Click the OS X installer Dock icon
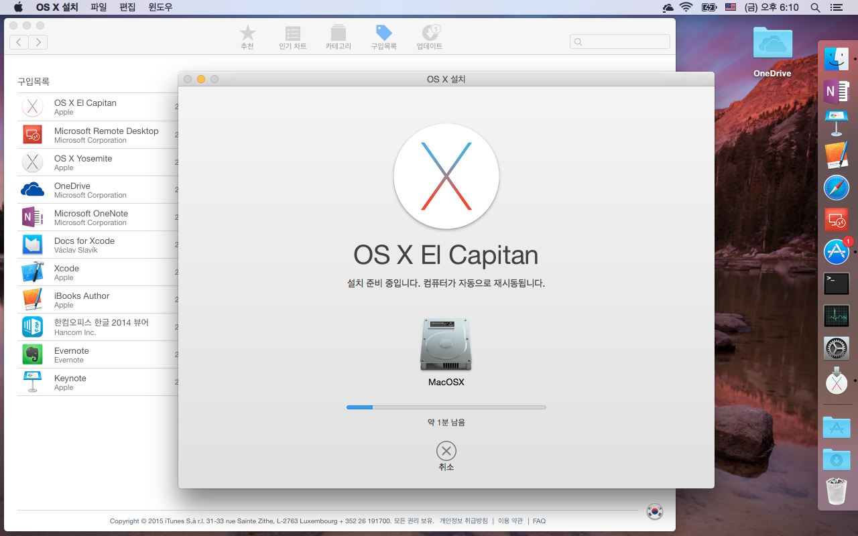Screen dimensions: 858x536 point(837,381)
